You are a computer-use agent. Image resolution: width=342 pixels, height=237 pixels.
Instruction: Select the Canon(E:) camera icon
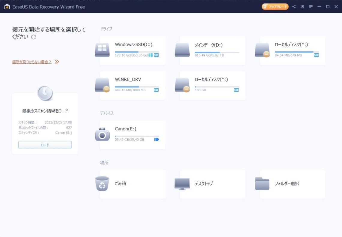coord(102,134)
